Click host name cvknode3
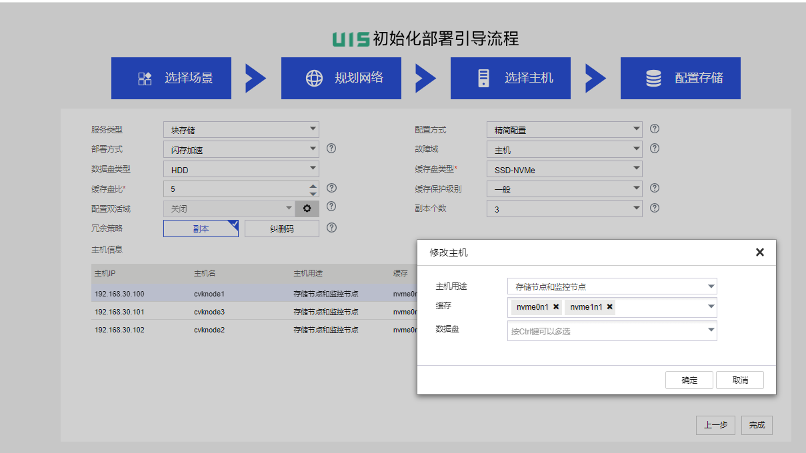Viewport: 806px width, 453px height. pyautogui.click(x=209, y=312)
